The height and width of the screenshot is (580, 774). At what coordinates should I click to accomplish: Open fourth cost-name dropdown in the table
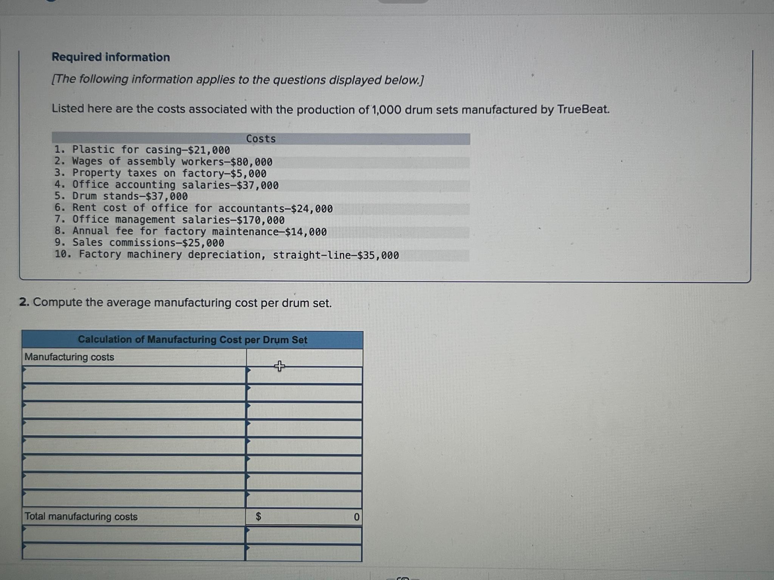pyautogui.click(x=134, y=428)
